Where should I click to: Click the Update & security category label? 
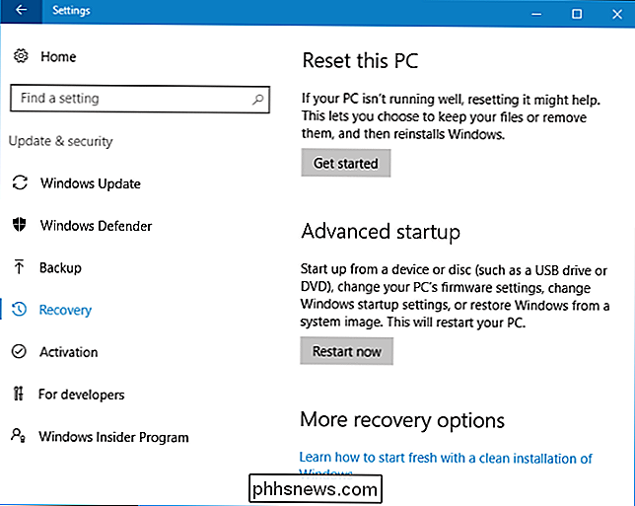tap(61, 141)
